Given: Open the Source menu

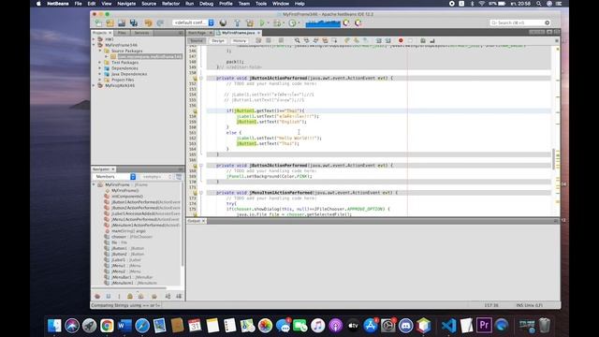Looking at the screenshot, I should [149, 4].
